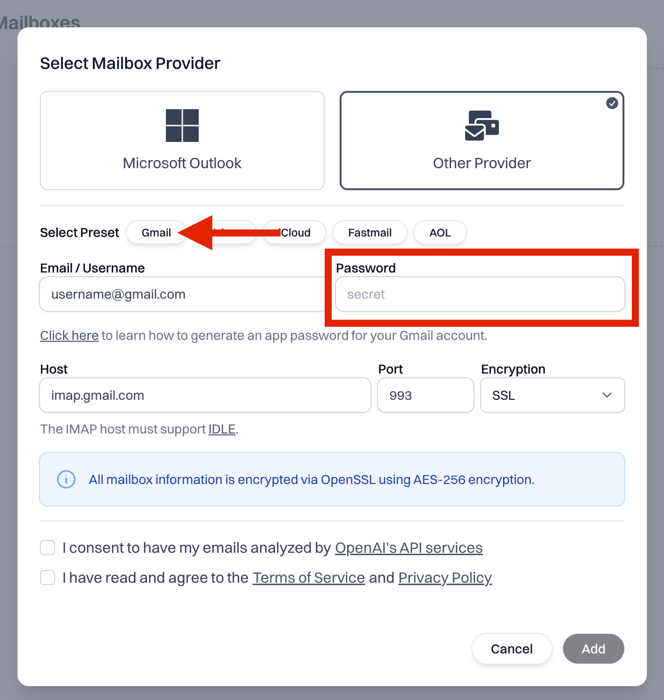Open the Privacy Policy link
This screenshot has height=700, width=664.
[445, 578]
